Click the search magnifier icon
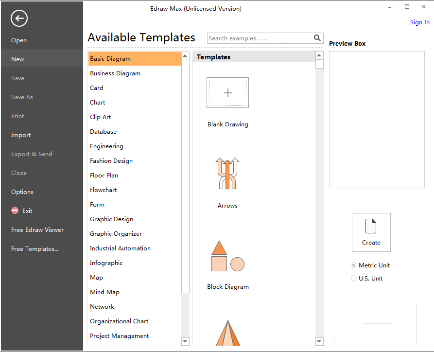 click(317, 38)
